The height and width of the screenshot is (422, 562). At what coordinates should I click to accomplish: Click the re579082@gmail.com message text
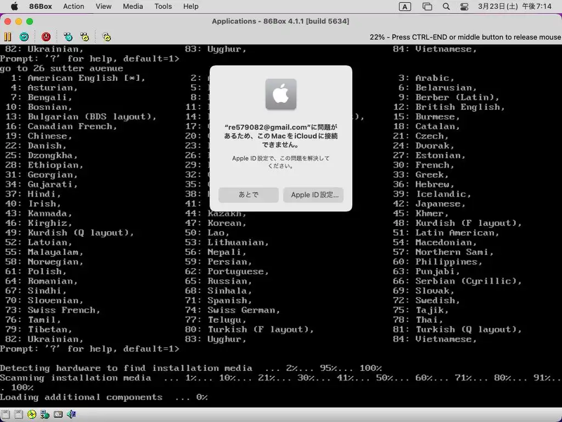[x=280, y=136]
